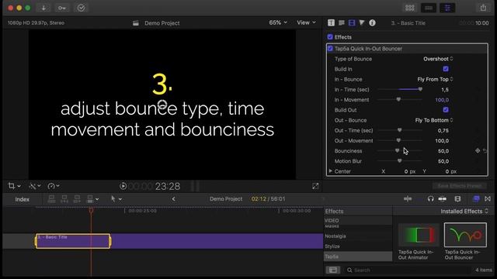
Task: Click the Share export icon
Action: [483, 8]
